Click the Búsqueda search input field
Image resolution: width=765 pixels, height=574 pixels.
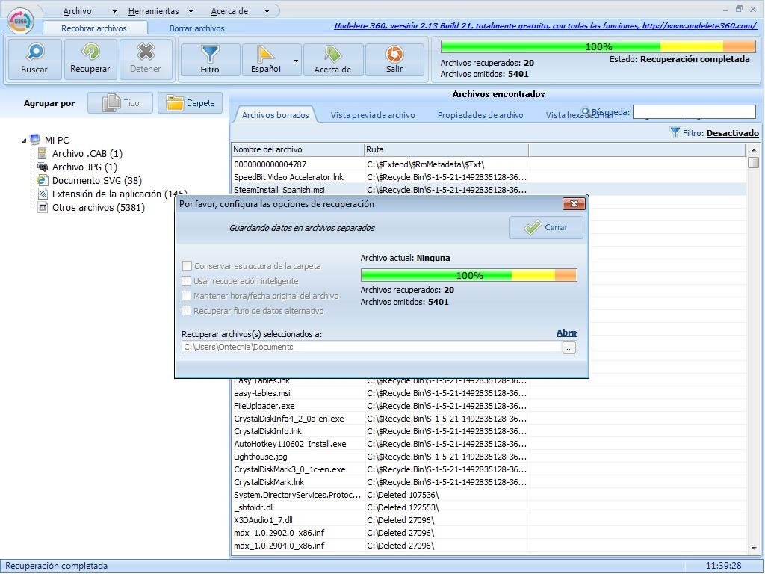694,112
